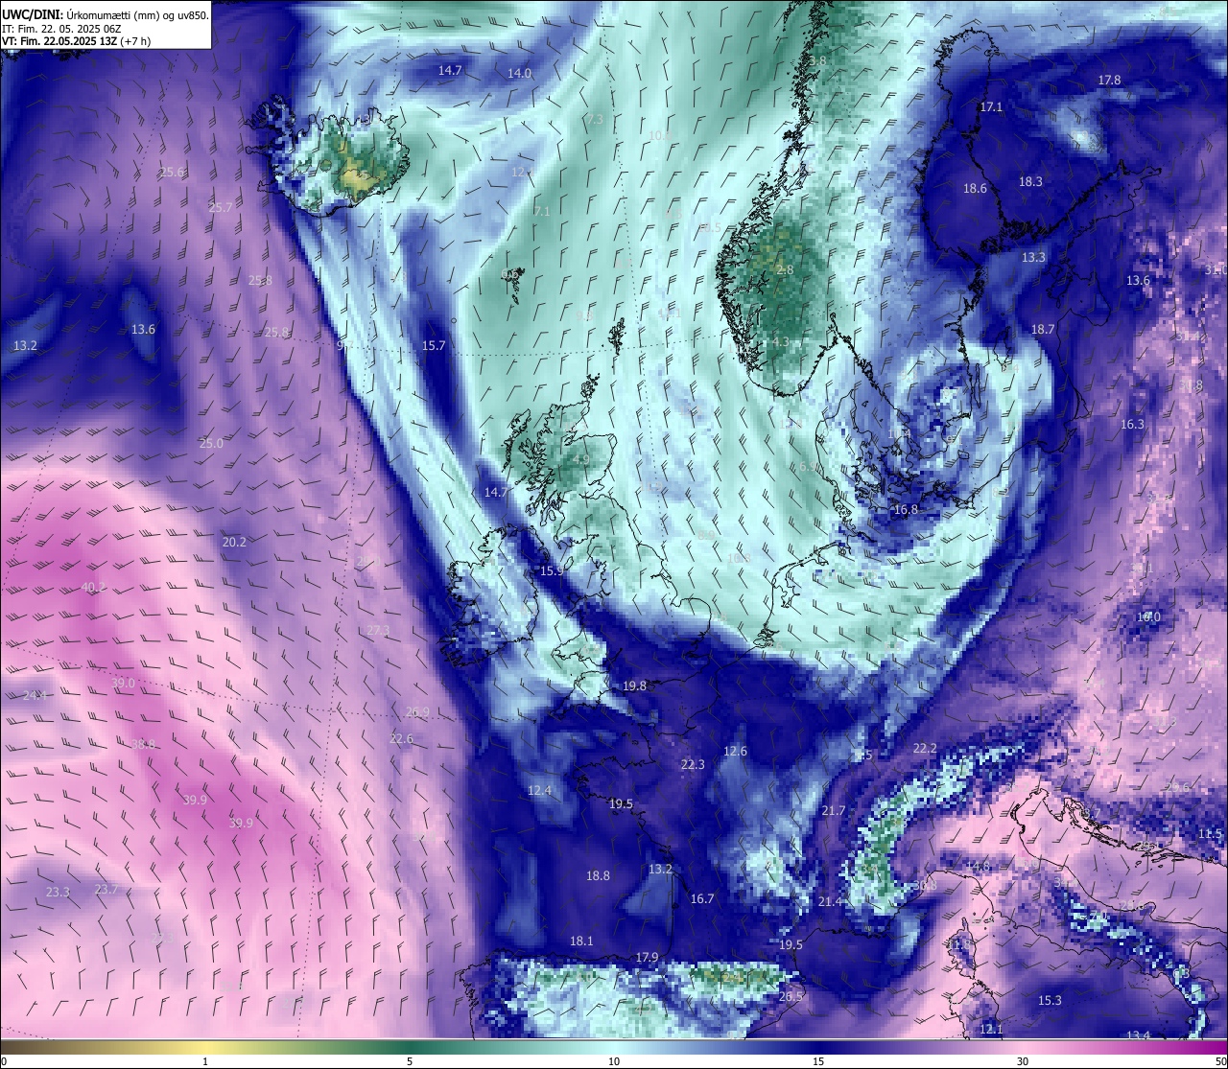Click the 18.8 value label
This screenshot has width=1228, height=1069.
(598, 875)
